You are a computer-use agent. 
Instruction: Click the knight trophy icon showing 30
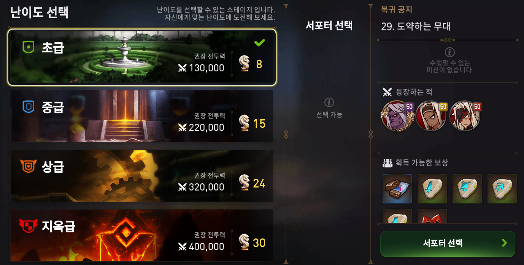(x=244, y=242)
